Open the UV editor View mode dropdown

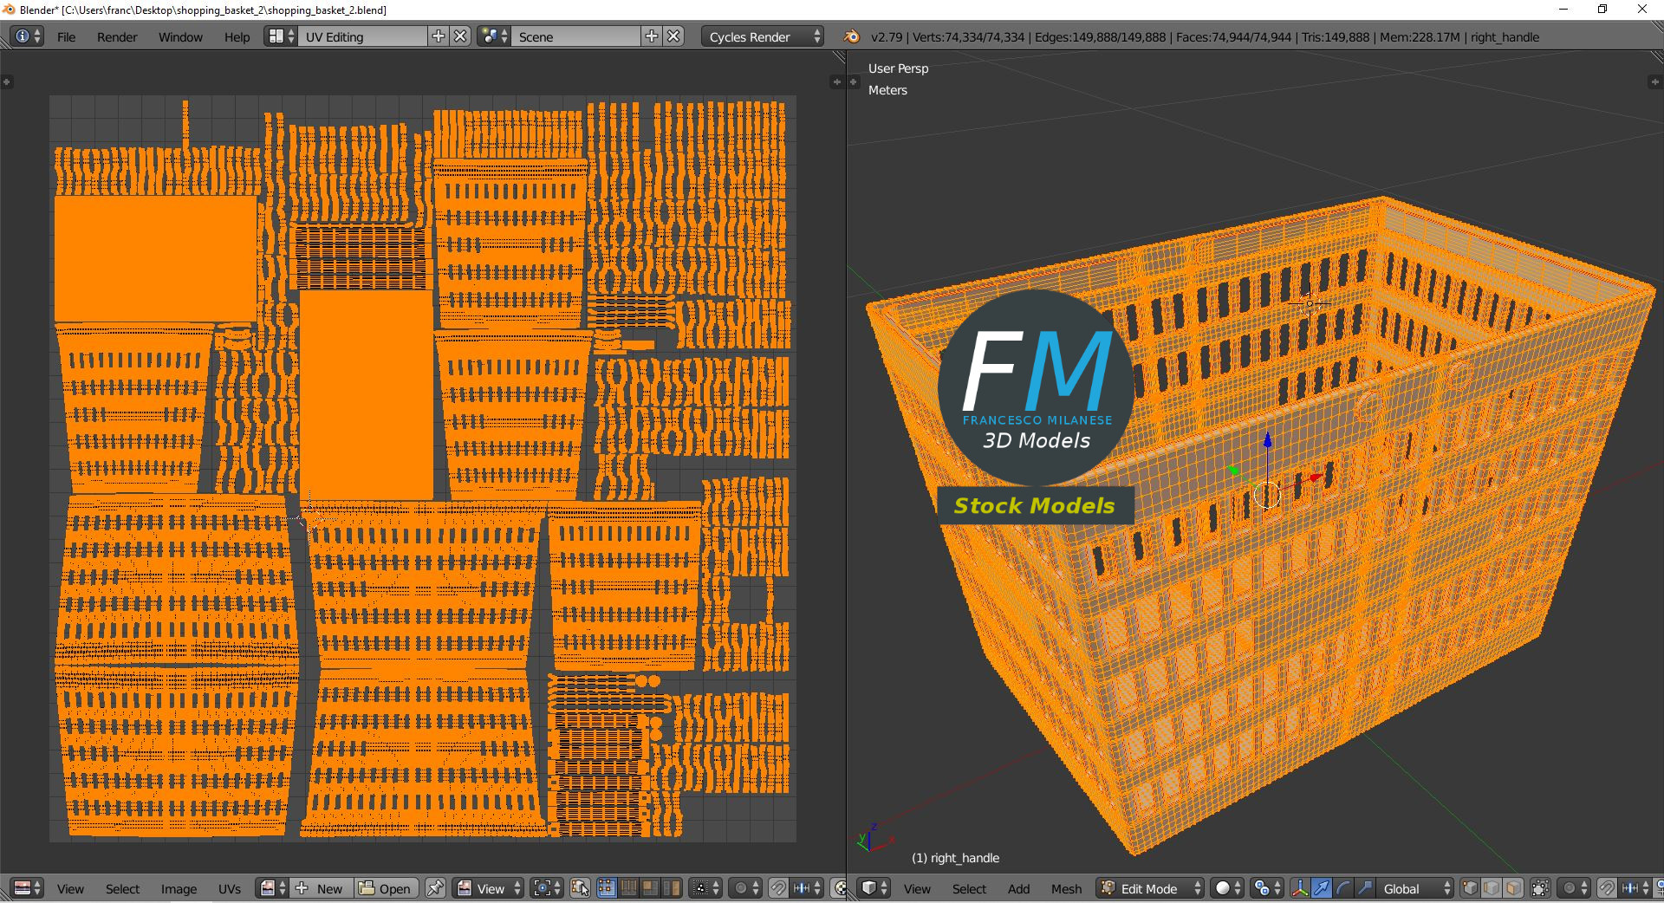[489, 888]
